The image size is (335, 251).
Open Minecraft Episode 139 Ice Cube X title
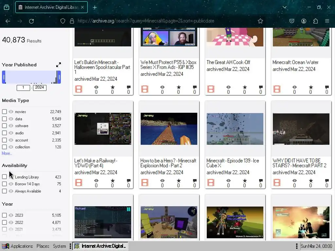click(x=233, y=163)
